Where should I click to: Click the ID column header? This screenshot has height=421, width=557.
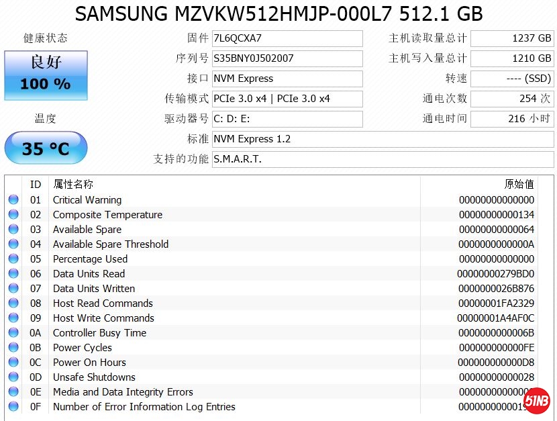click(36, 184)
